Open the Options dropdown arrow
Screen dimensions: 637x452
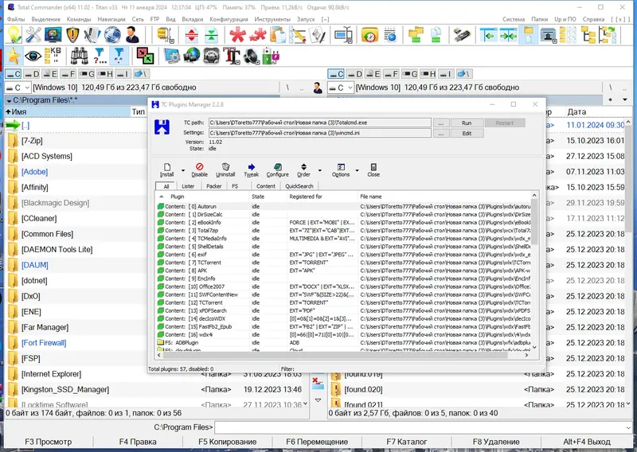point(357,170)
